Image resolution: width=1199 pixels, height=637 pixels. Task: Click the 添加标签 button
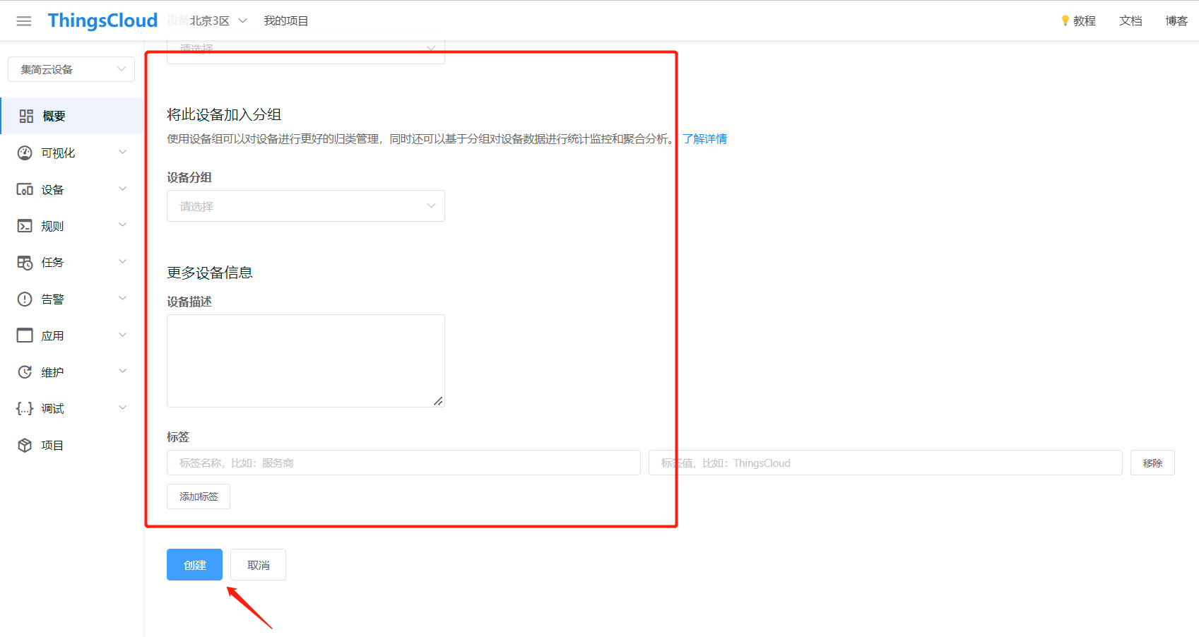[199, 496]
